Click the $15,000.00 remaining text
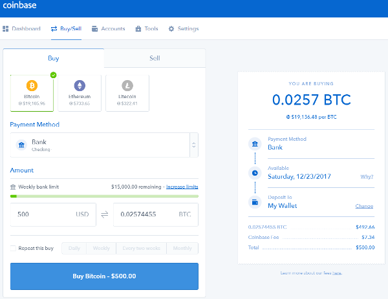Viewport: 388px width, 299px height. tap(136, 187)
